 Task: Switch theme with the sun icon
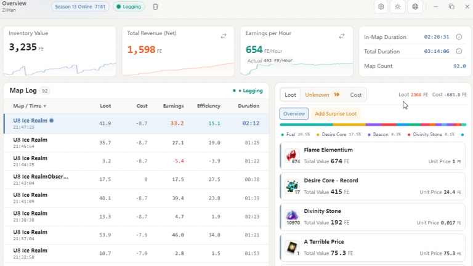tap(398, 7)
